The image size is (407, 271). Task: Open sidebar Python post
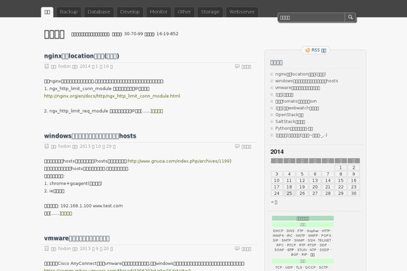pos(294,128)
